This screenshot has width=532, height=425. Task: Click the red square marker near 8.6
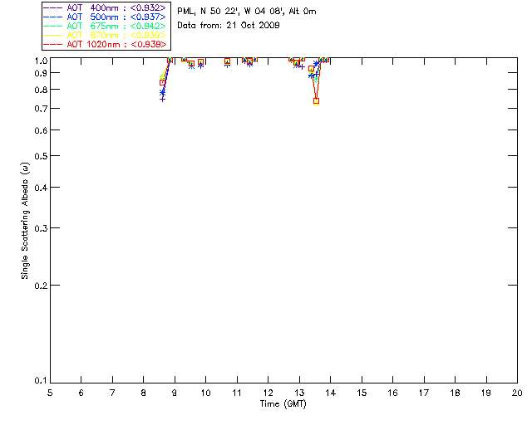tap(163, 83)
